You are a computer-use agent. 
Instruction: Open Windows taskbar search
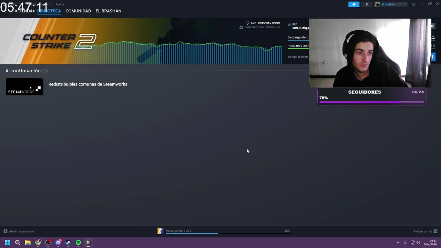pos(18,242)
